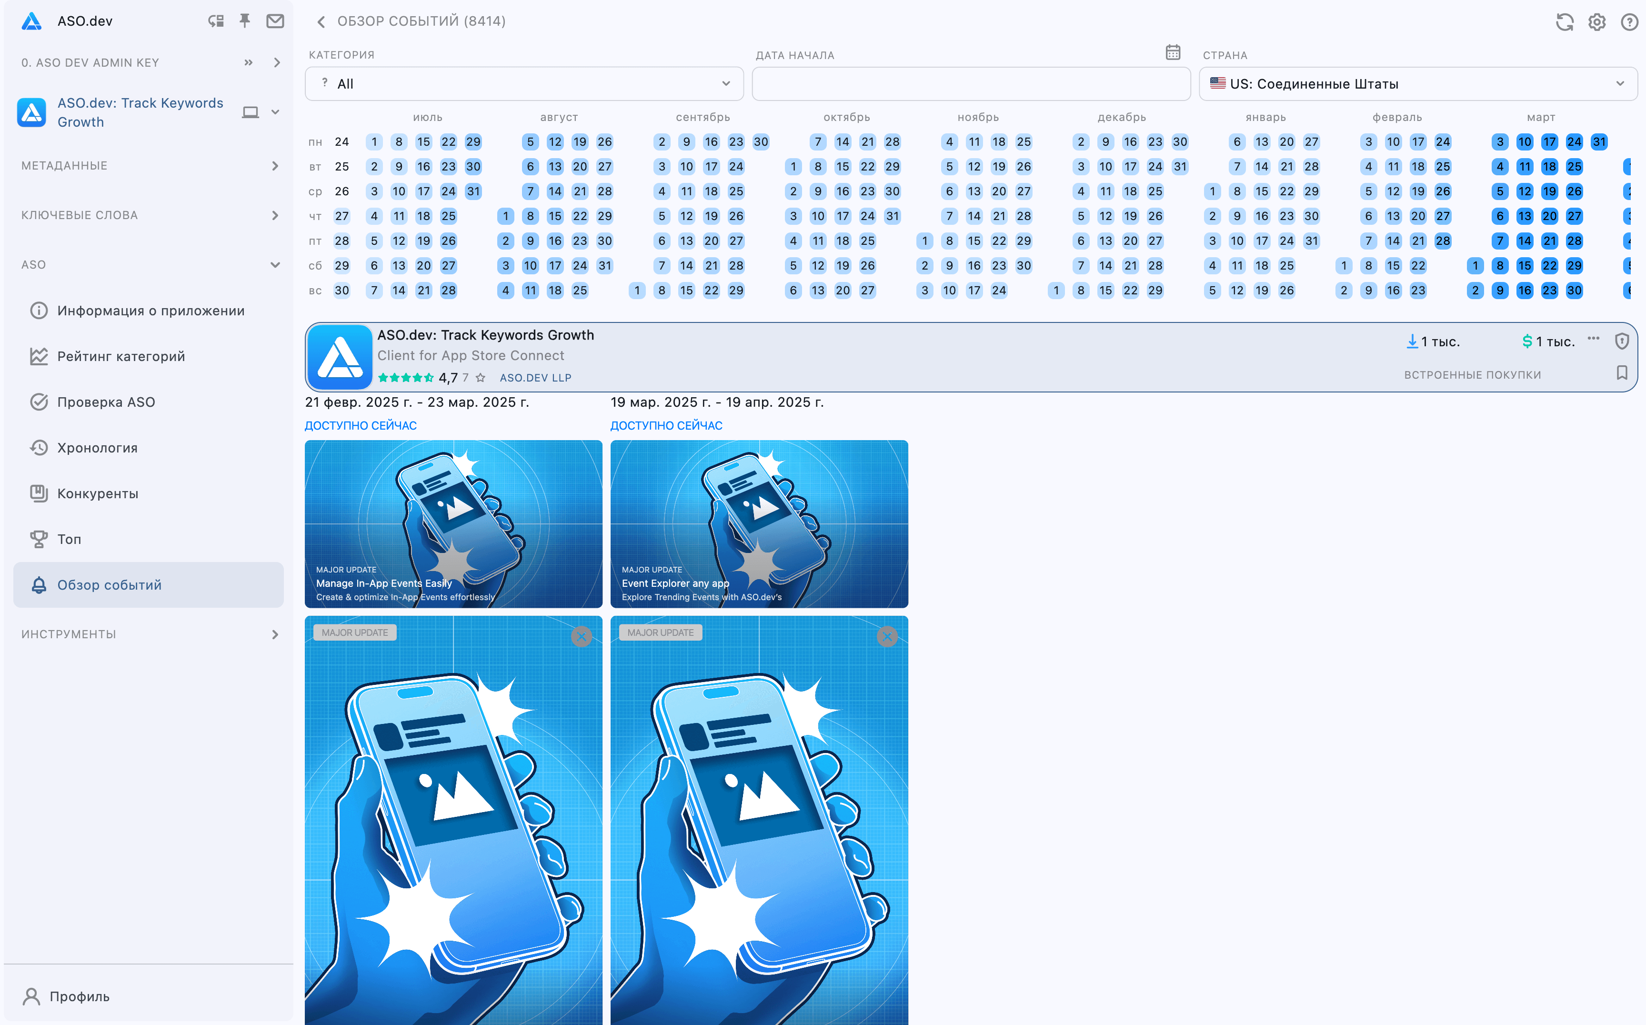Click the Профиль person icon
Image resolution: width=1646 pixels, height=1025 pixels.
tap(31, 996)
